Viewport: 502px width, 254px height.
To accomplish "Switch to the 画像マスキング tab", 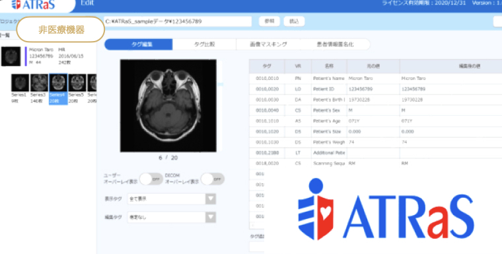I will pyautogui.click(x=268, y=44).
